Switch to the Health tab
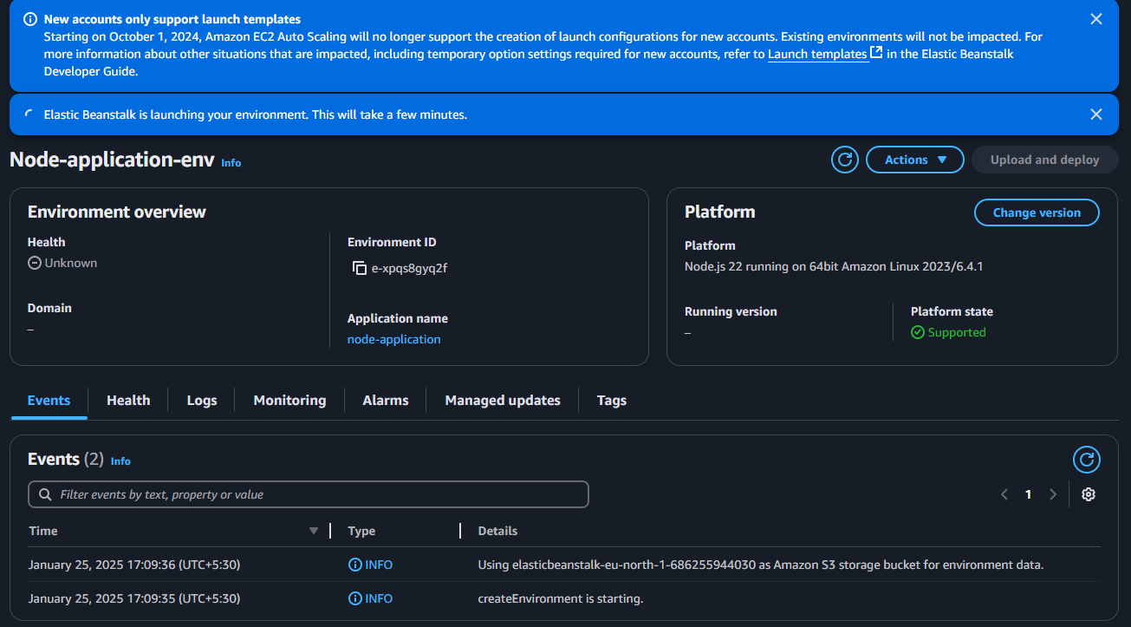This screenshot has width=1131, height=627. (x=128, y=400)
